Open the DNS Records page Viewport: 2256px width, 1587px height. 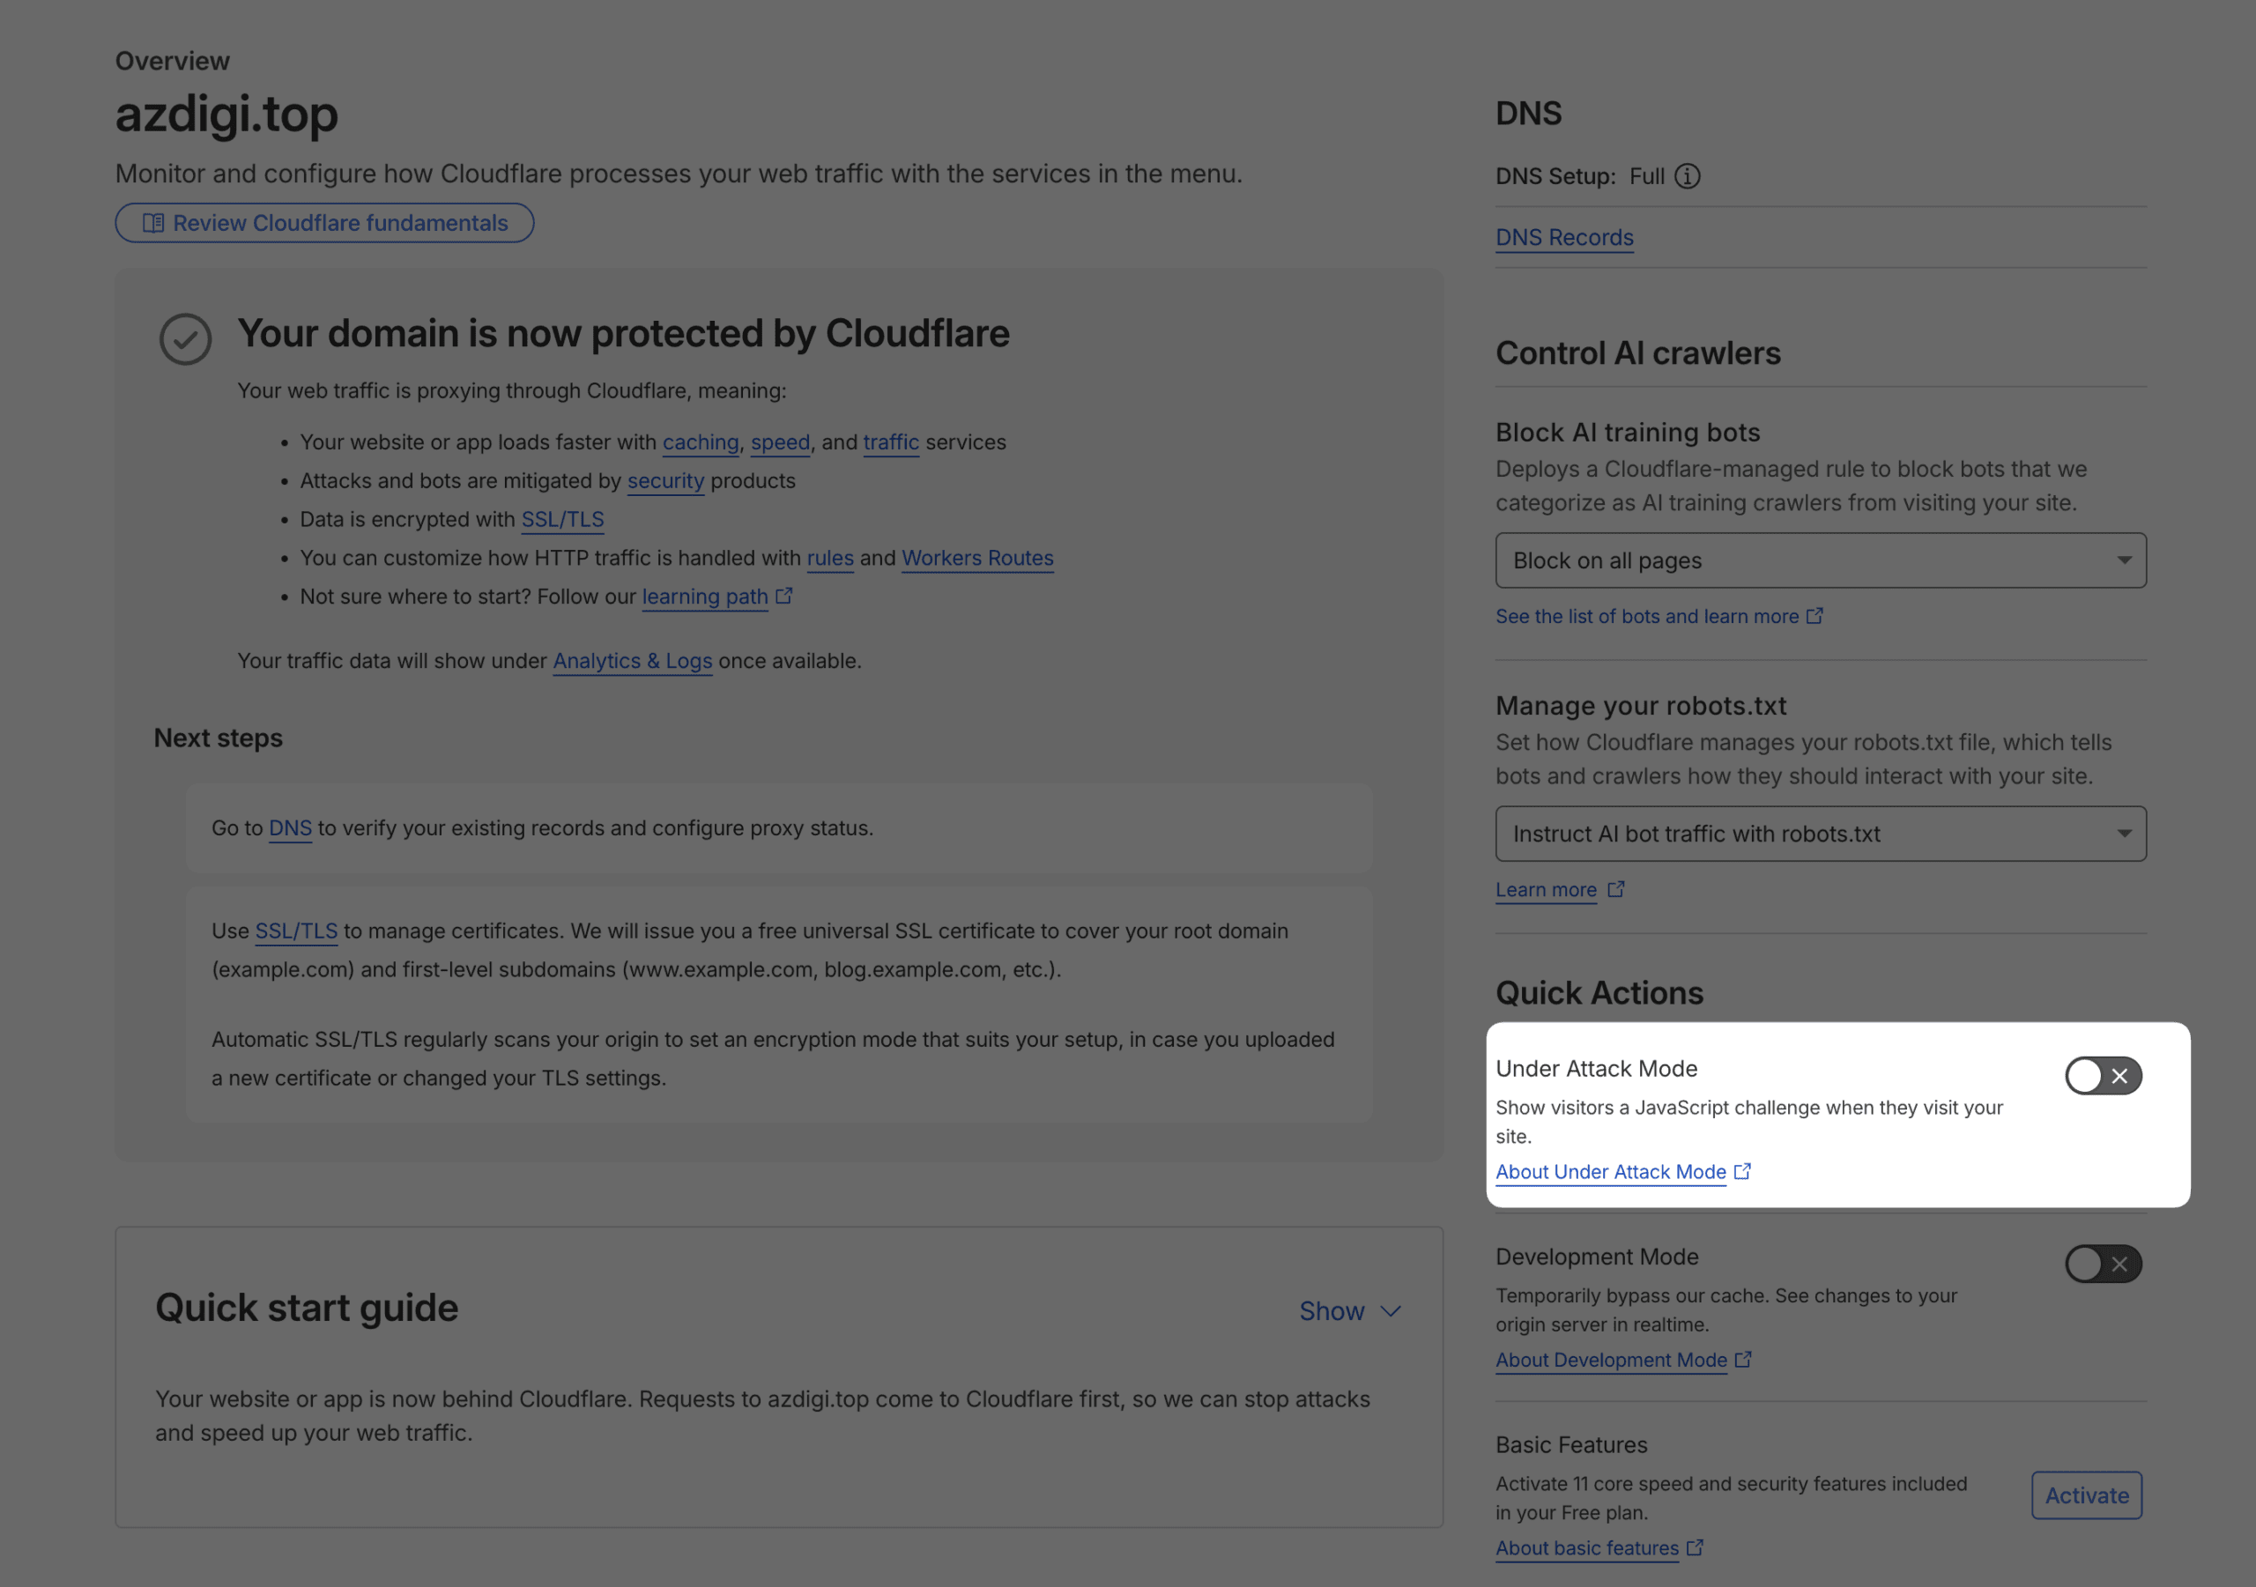[1563, 237]
